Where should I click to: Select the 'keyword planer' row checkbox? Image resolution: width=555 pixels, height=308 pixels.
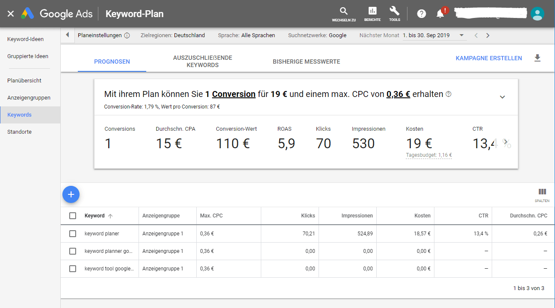pos(73,234)
